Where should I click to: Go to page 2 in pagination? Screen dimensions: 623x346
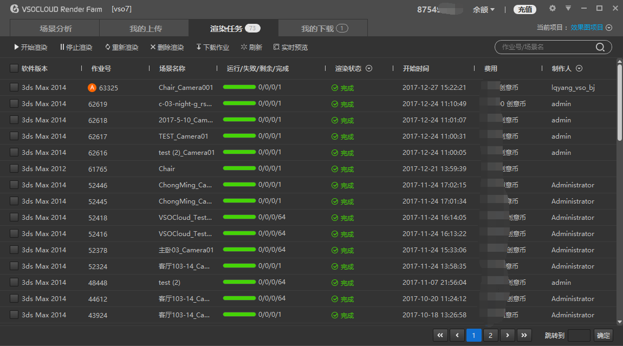point(490,336)
